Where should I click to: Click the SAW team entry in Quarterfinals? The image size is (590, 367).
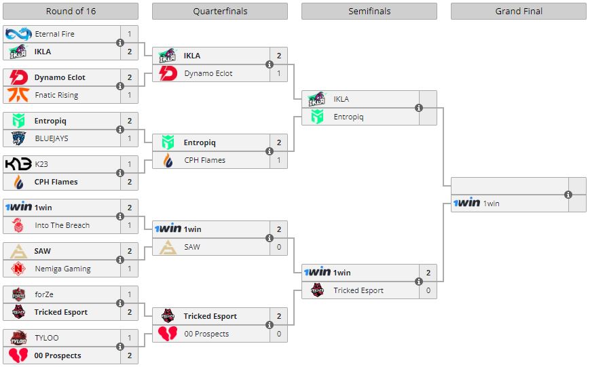[192, 247]
